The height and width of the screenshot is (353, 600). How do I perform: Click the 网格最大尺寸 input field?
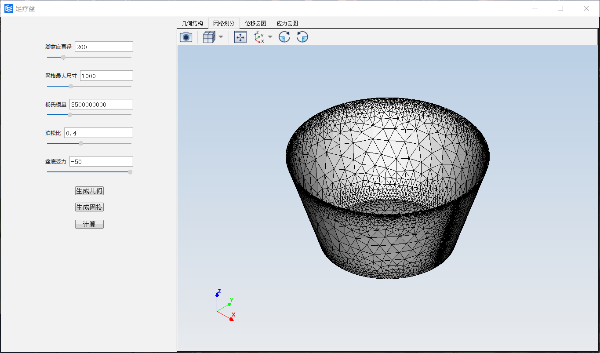click(x=106, y=76)
